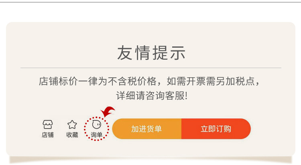Click the divider line under 友情提示
This screenshot has height=165, width=301.
[x=151, y=68]
